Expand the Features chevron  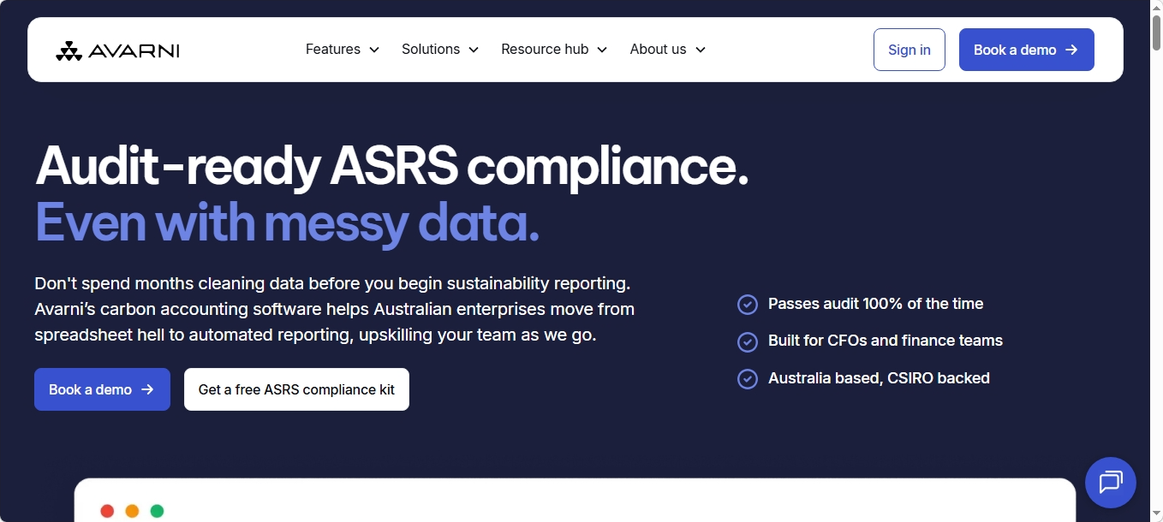pyautogui.click(x=374, y=50)
